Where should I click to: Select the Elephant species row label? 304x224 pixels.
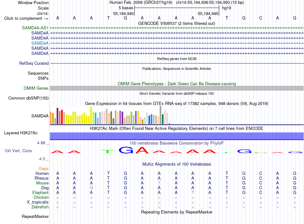click(40, 193)
